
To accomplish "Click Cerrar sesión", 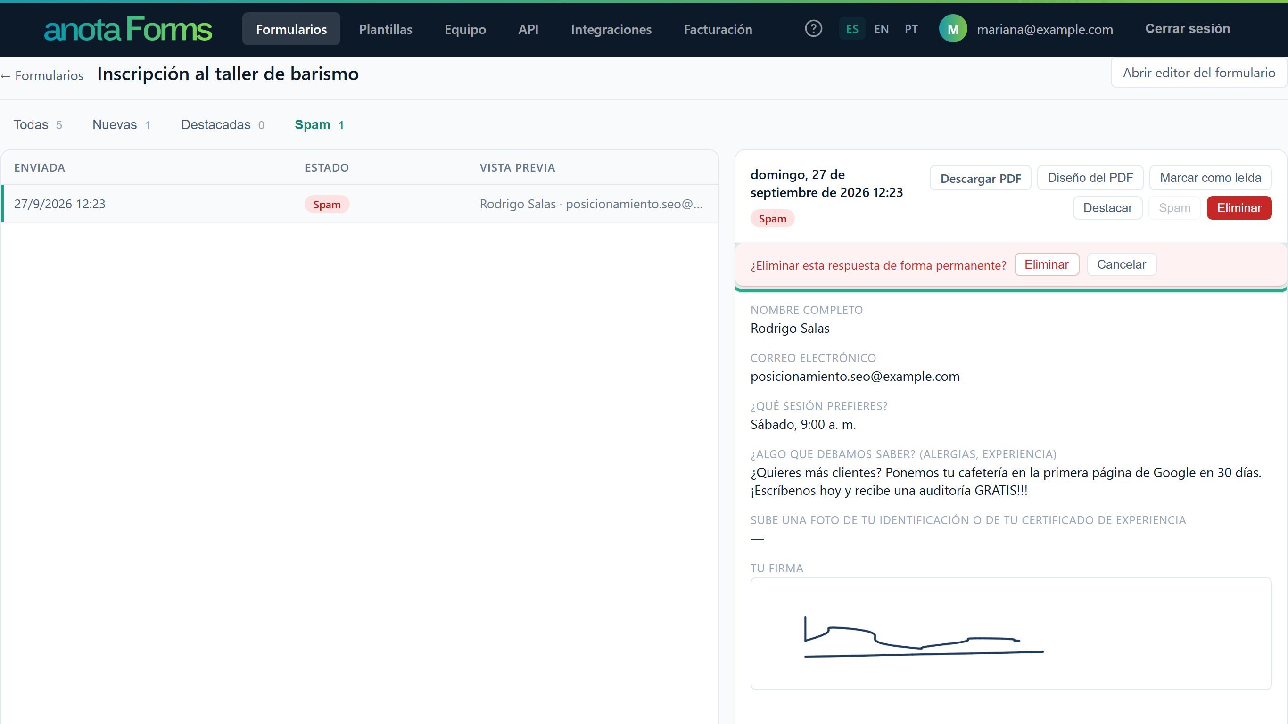I will 1188,28.
